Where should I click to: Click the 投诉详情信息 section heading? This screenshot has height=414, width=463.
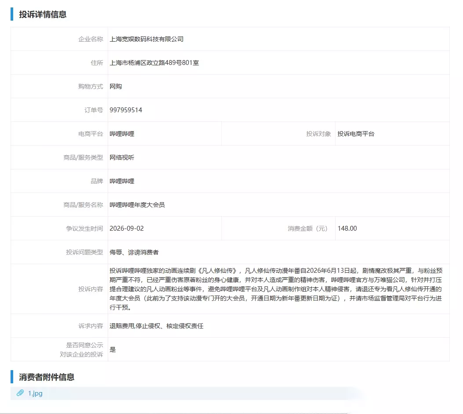[x=43, y=14]
